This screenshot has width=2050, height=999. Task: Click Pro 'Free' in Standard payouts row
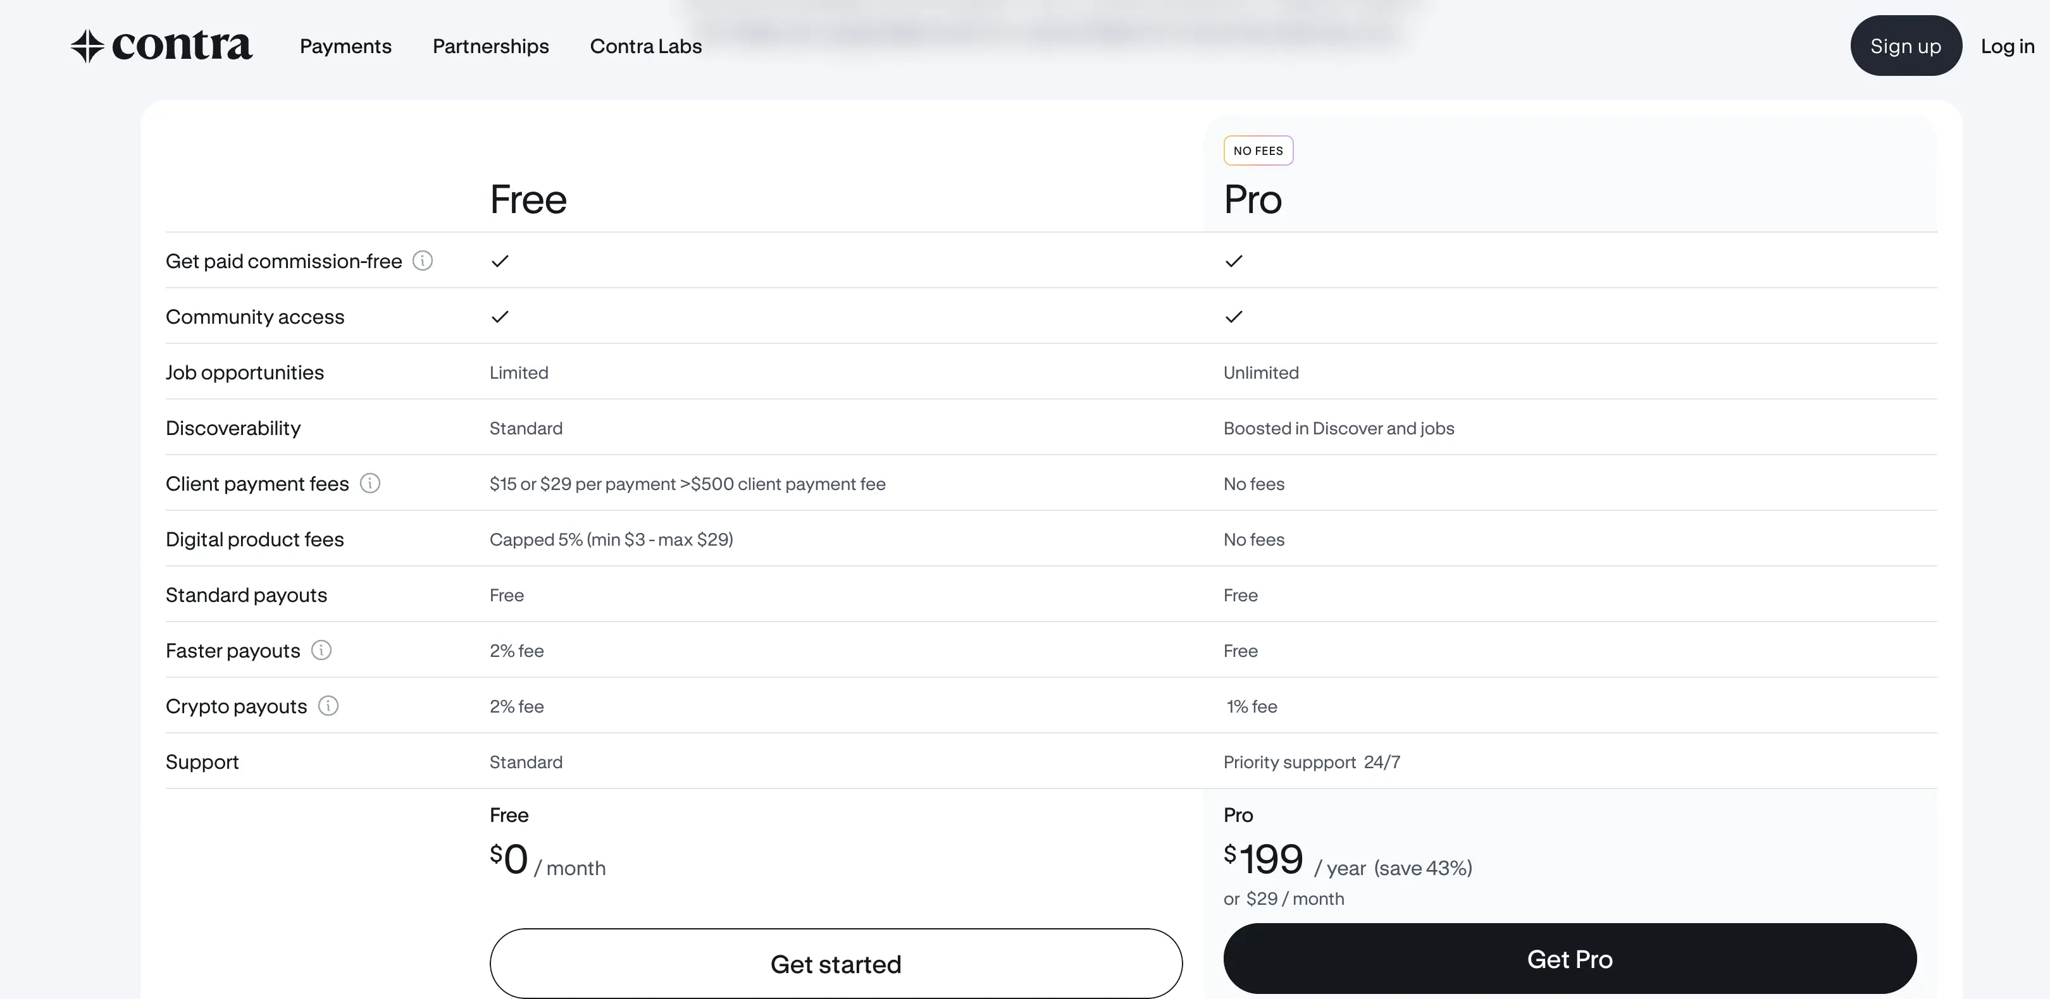(1241, 595)
